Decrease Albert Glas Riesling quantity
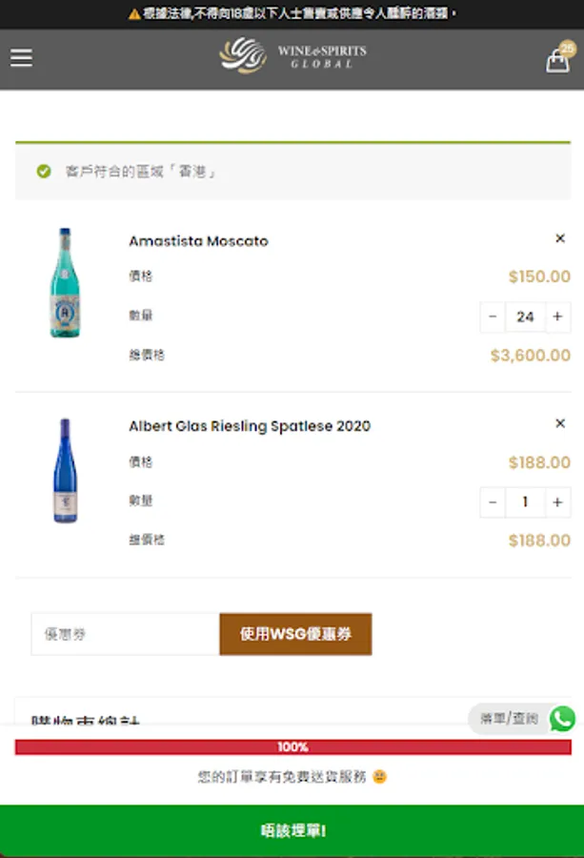Viewport: 584px width, 858px height. pos(493,501)
